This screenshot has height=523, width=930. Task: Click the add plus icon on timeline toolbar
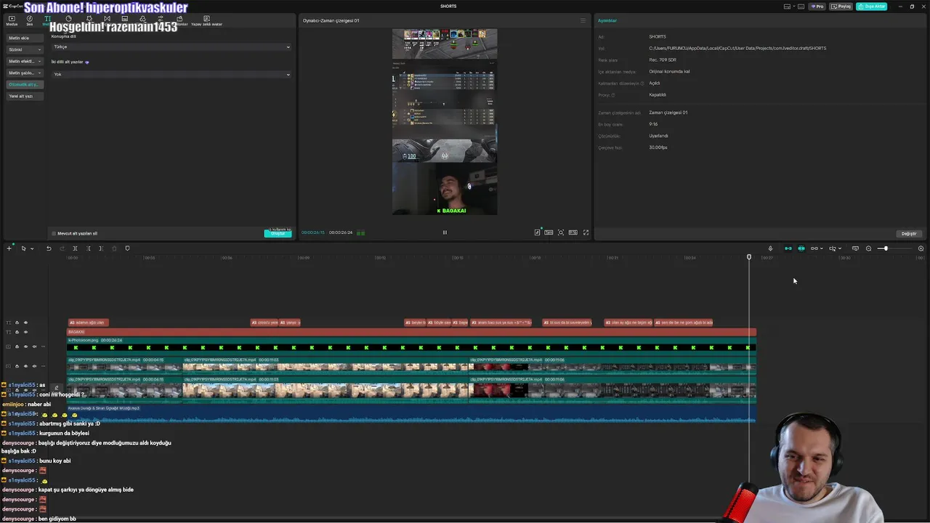(9, 248)
